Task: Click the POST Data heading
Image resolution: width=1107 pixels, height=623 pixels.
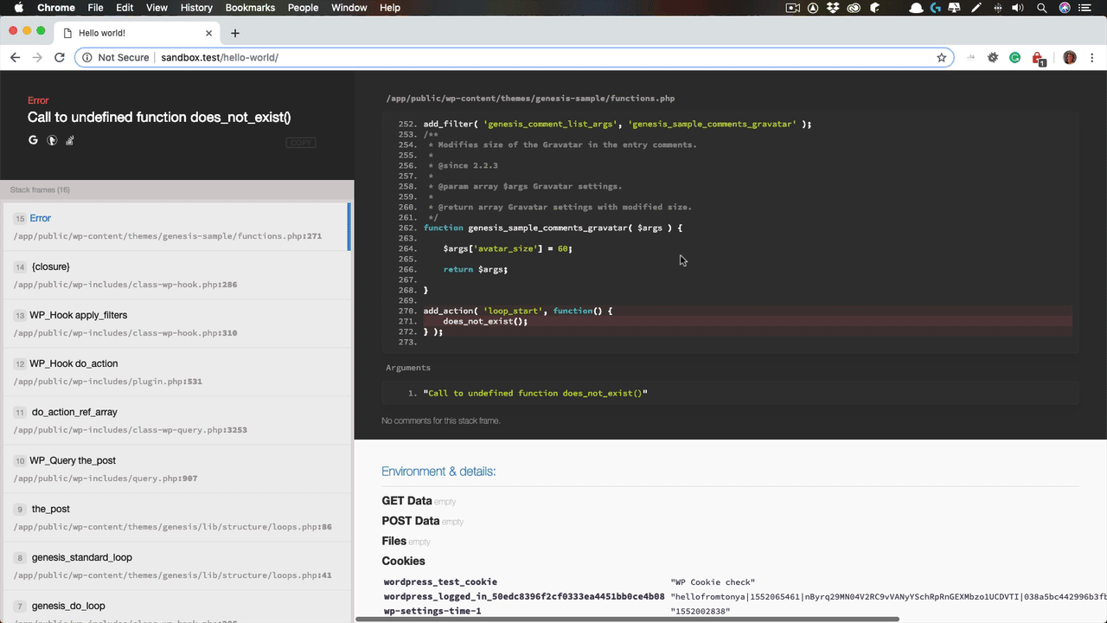Action: (411, 521)
